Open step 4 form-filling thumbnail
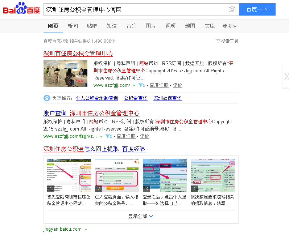The height and width of the screenshot is (239, 289). pos(212,175)
